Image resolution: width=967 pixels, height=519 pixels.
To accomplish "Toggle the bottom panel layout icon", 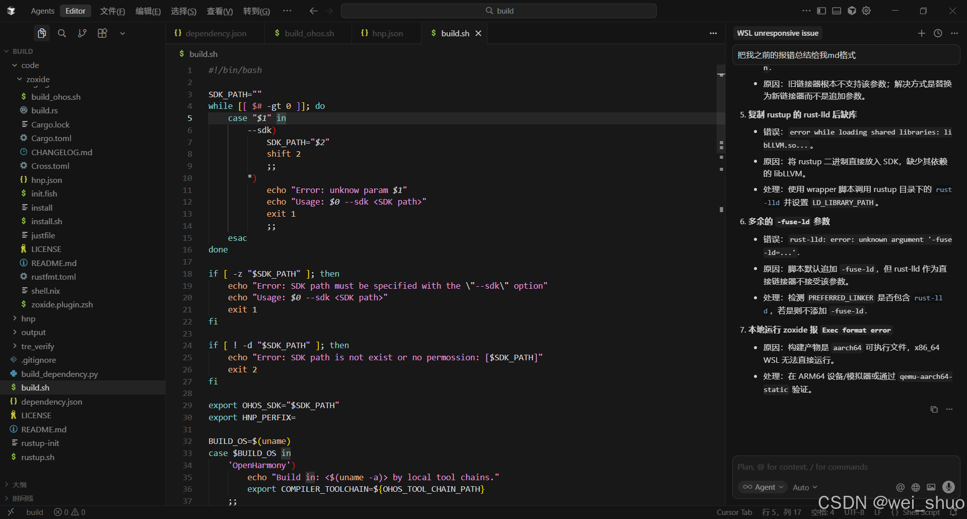I will (837, 11).
